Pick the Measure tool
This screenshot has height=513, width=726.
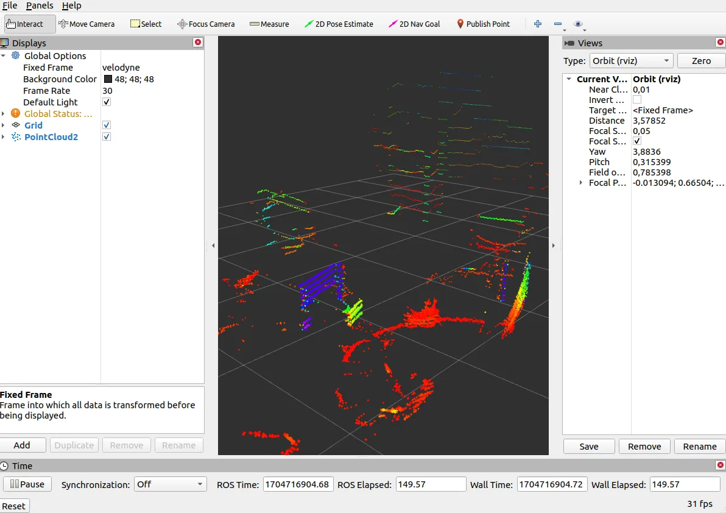[269, 24]
